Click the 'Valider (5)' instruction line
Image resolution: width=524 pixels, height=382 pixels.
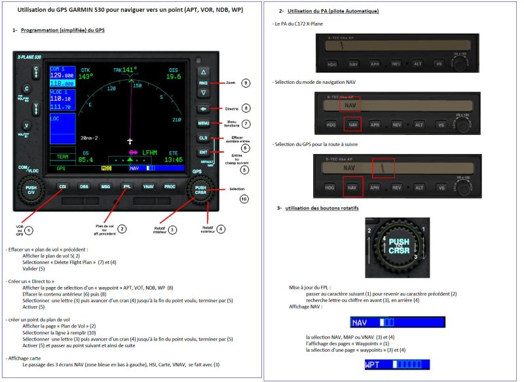tap(33, 269)
